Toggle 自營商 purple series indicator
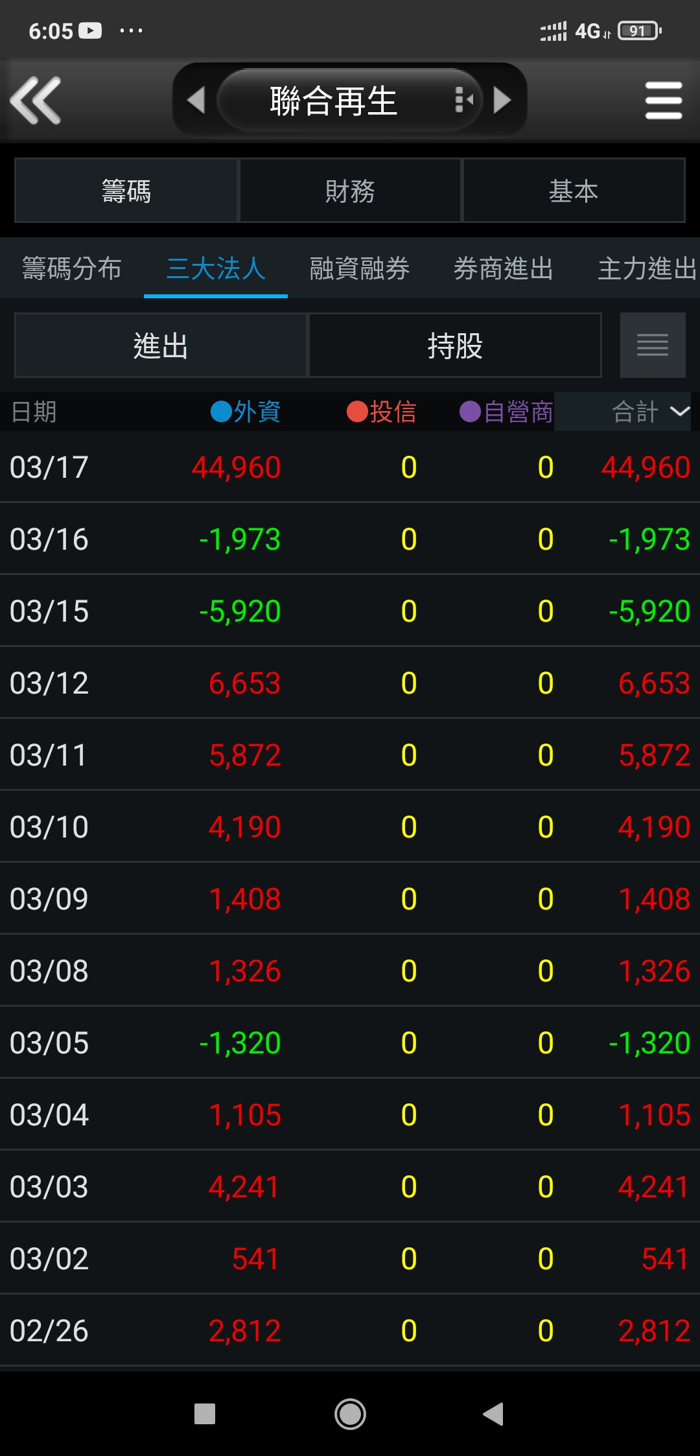700x1456 pixels. click(470, 412)
